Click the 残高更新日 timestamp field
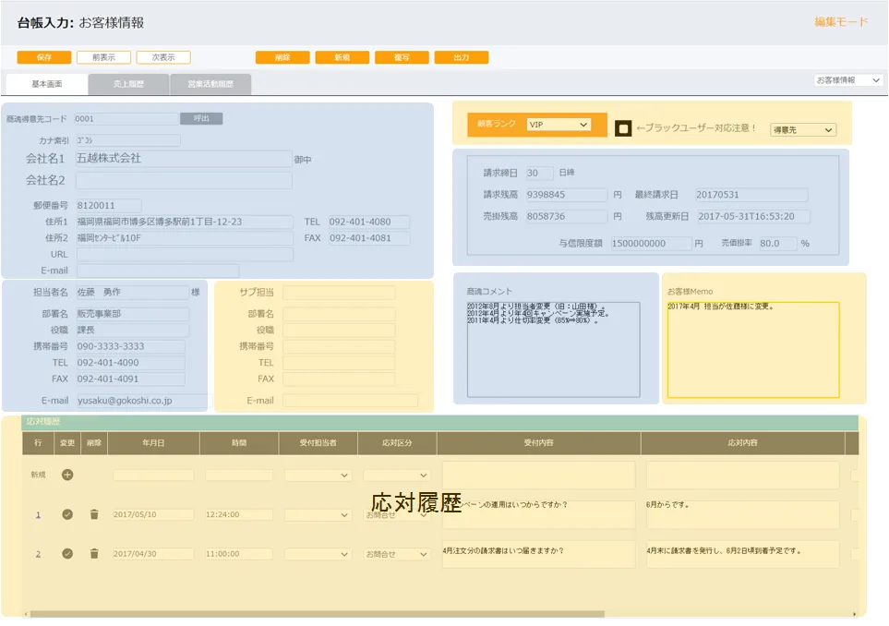The width and height of the screenshot is (889, 626). coord(753,216)
